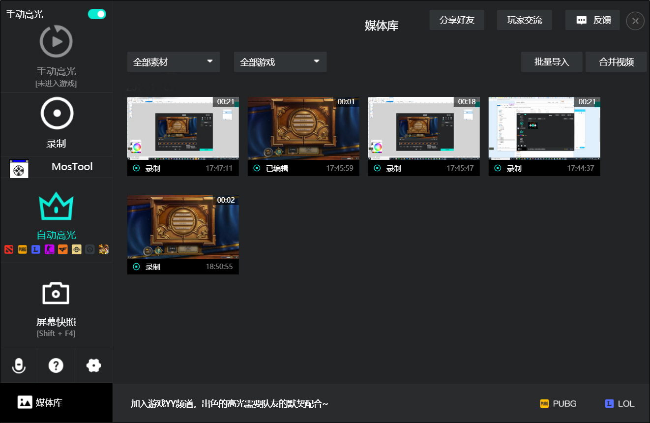Screen dimensions: 650x423
Task: Open microphone settings in the sidebar
Action: [19, 365]
